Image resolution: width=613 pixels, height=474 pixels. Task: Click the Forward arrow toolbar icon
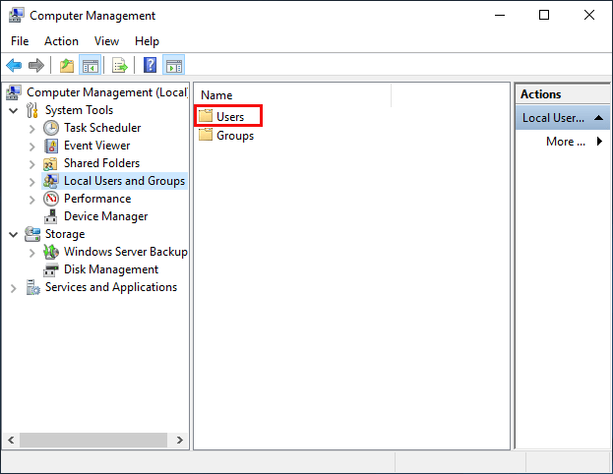coord(36,65)
